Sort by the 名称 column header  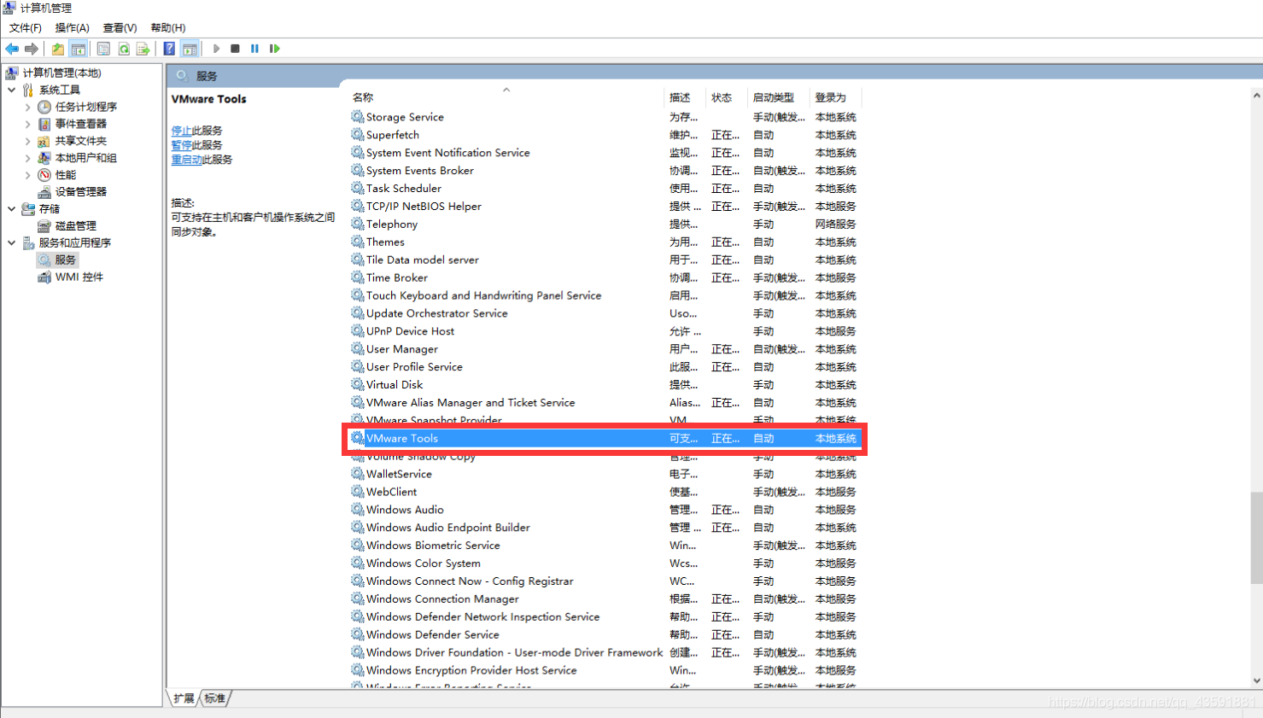pyautogui.click(x=506, y=97)
